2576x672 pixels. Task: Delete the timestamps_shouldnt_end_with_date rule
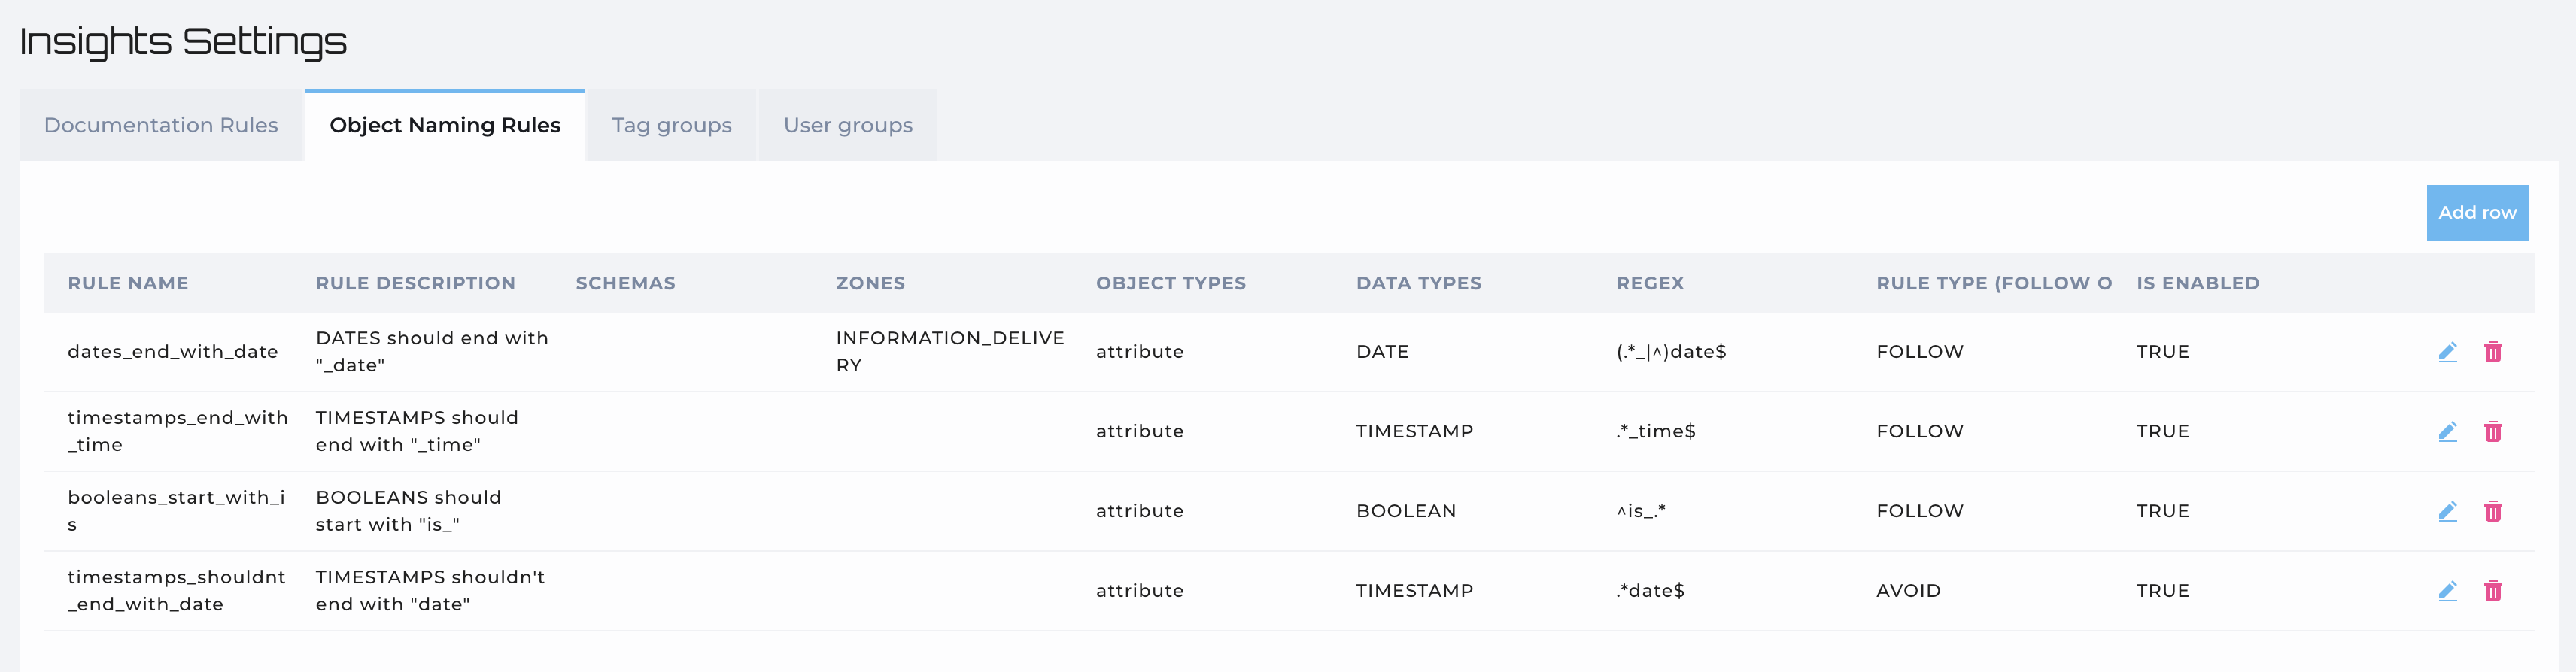coord(2493,591)
